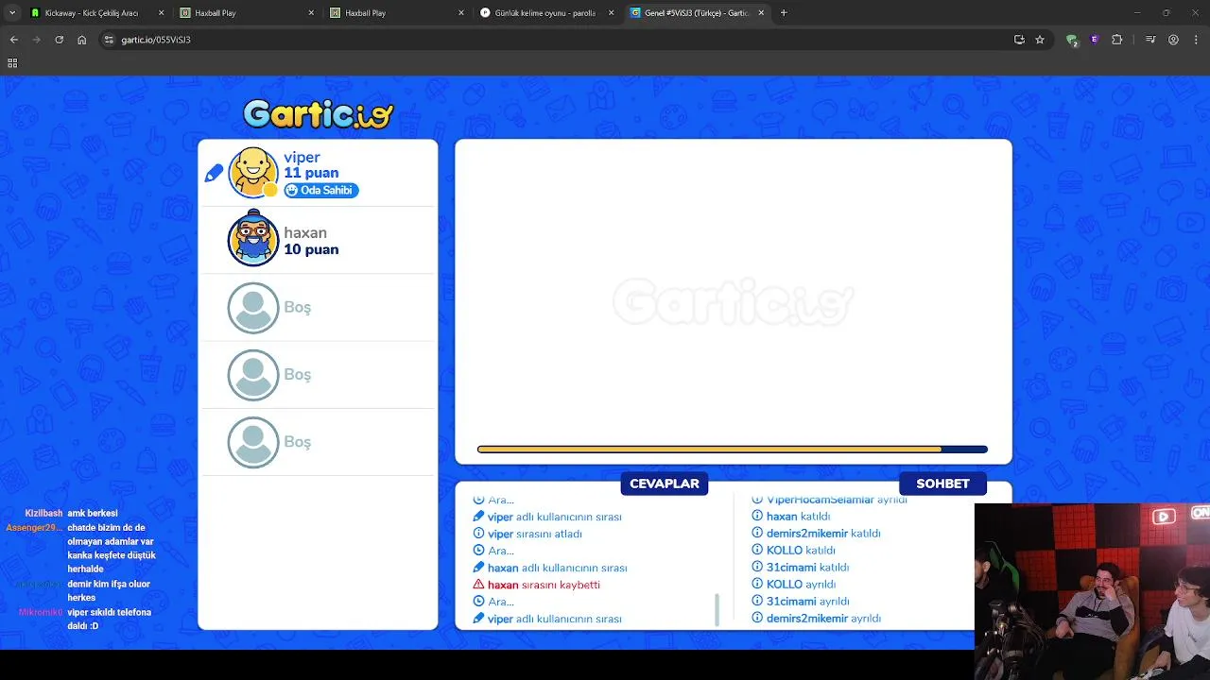Open the install app icon in address bar
Viewport: 1210px width, 680px height.
[x=1019, y=40]
